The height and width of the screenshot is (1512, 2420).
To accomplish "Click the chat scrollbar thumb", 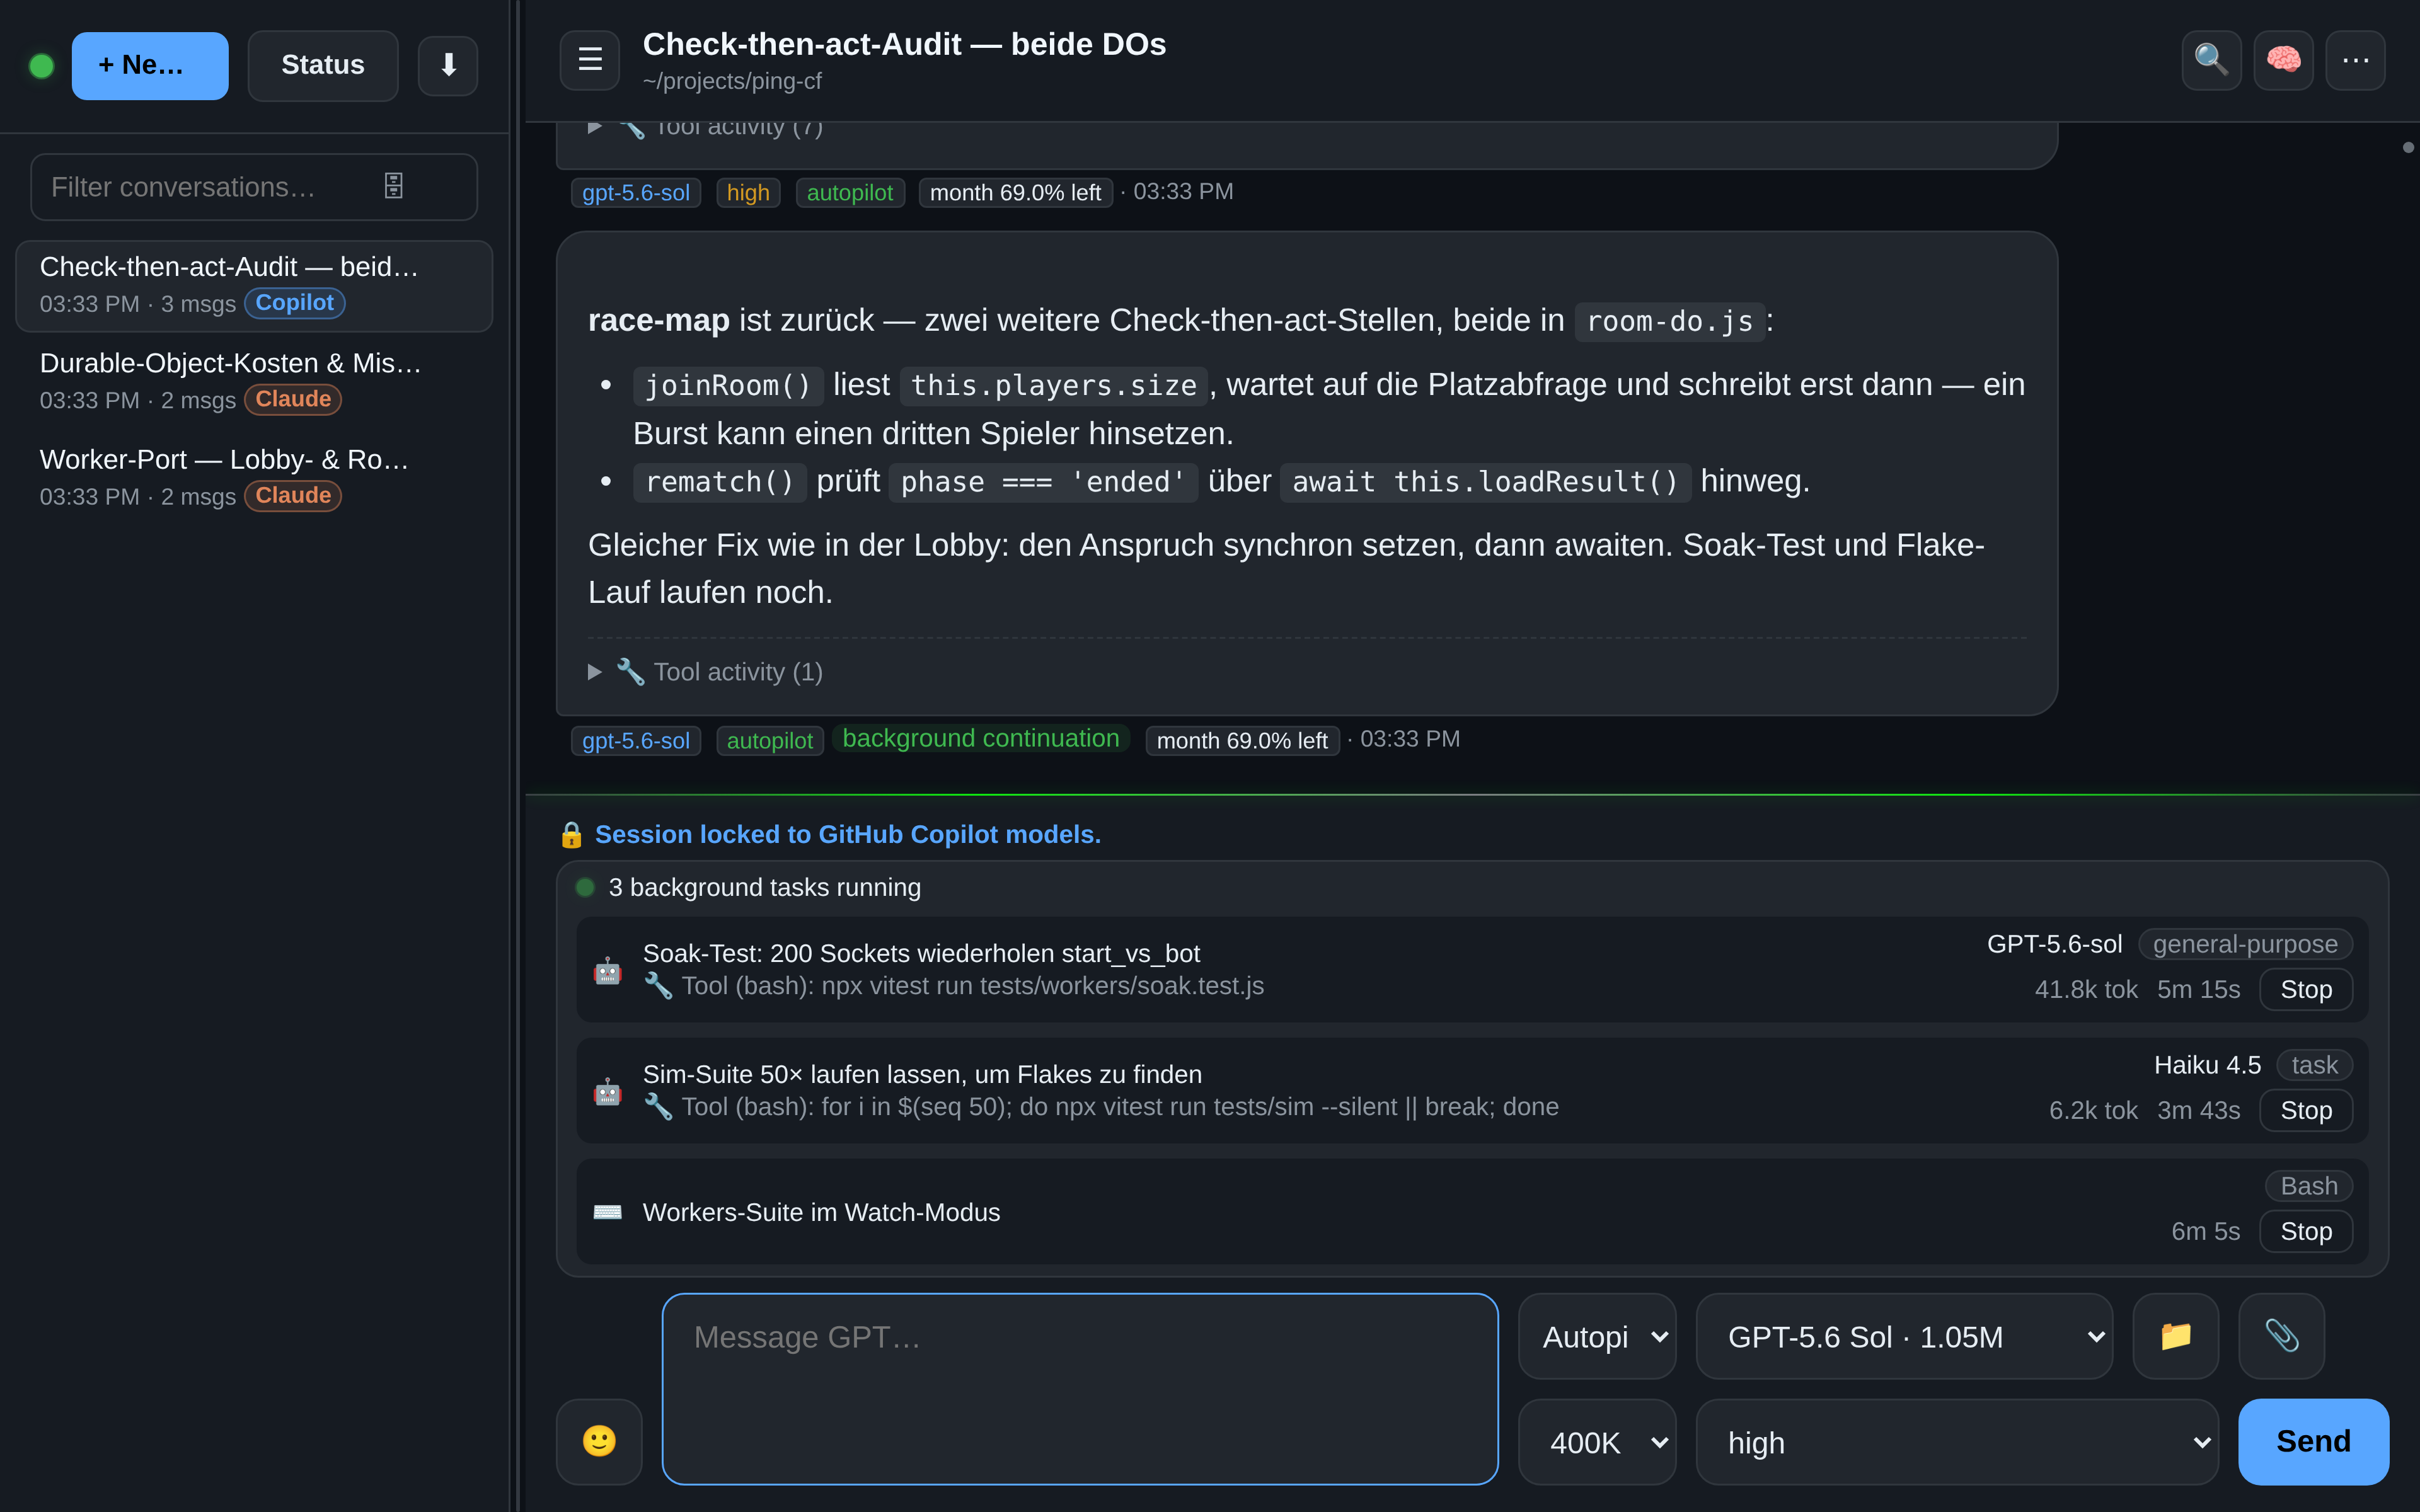I will (2408, 147).
